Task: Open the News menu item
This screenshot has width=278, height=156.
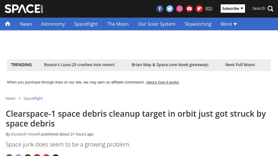Action: (26, 24)
